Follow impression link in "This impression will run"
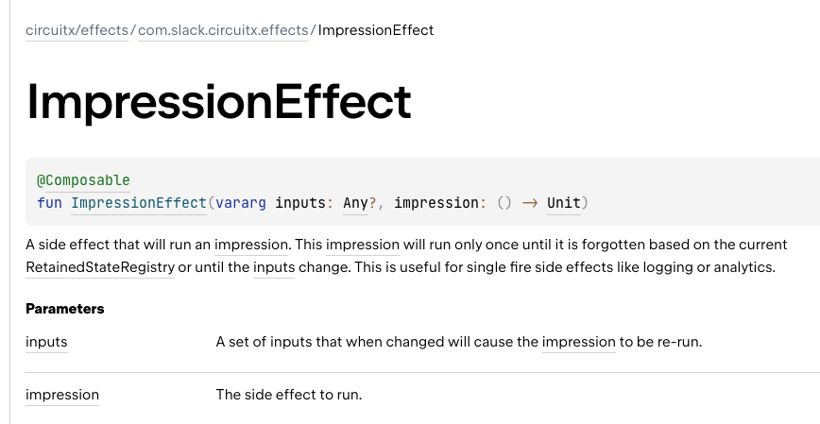Screen dimensions: 820x424 point(363,245)
